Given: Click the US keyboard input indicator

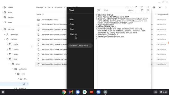Looking at the screenshot, I should point(156,92).
